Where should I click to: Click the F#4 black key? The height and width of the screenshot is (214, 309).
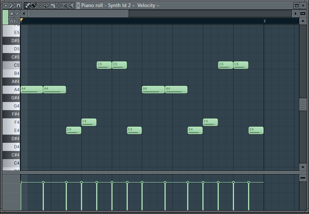click(x=11, y=114)
